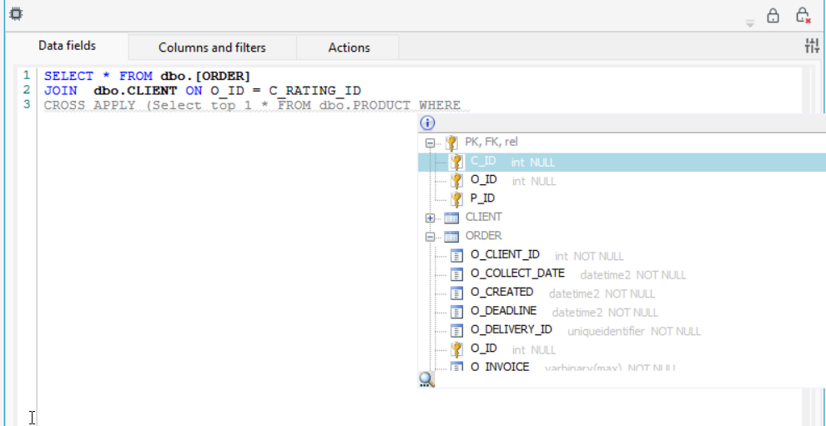Switch to the Actions tab
Viewport: 826px width, 426px height.
(x=349, y=48)
